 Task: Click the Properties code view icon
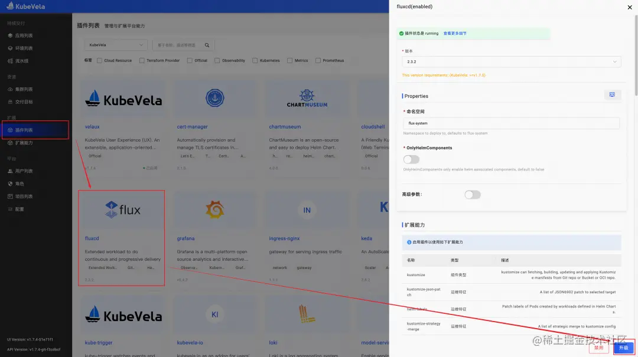[612, 95]
